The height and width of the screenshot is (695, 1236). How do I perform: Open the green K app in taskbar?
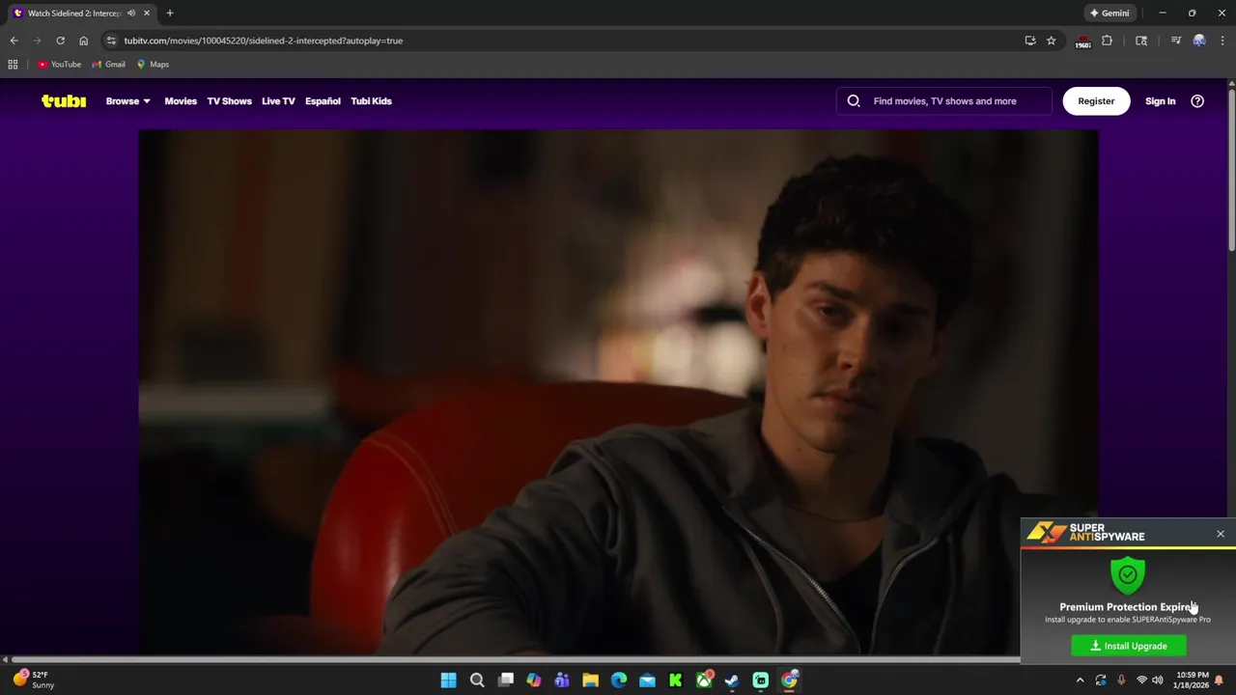pyautogui.click(x=676, y=681)
